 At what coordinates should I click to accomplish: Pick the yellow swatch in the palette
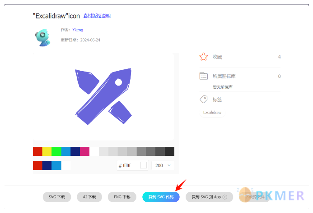click(x=47, y=151)
